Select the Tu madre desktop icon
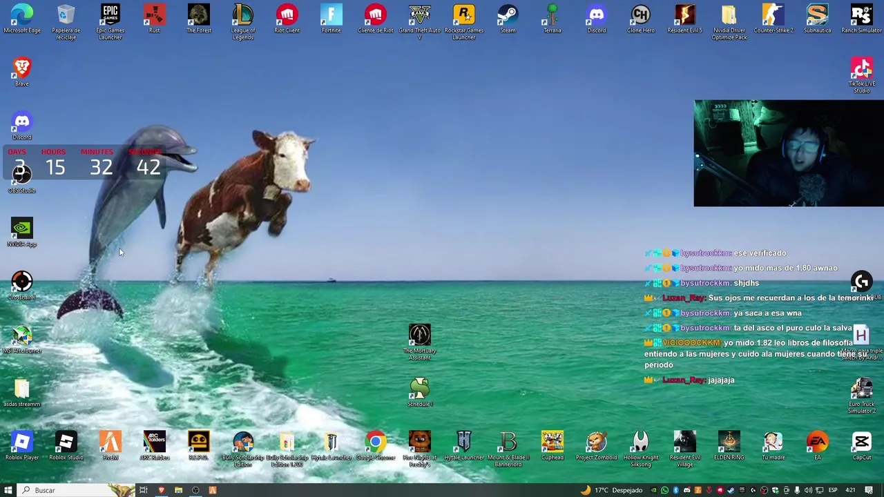The width and height of the screenshot is (884, 497). point(773,446)
